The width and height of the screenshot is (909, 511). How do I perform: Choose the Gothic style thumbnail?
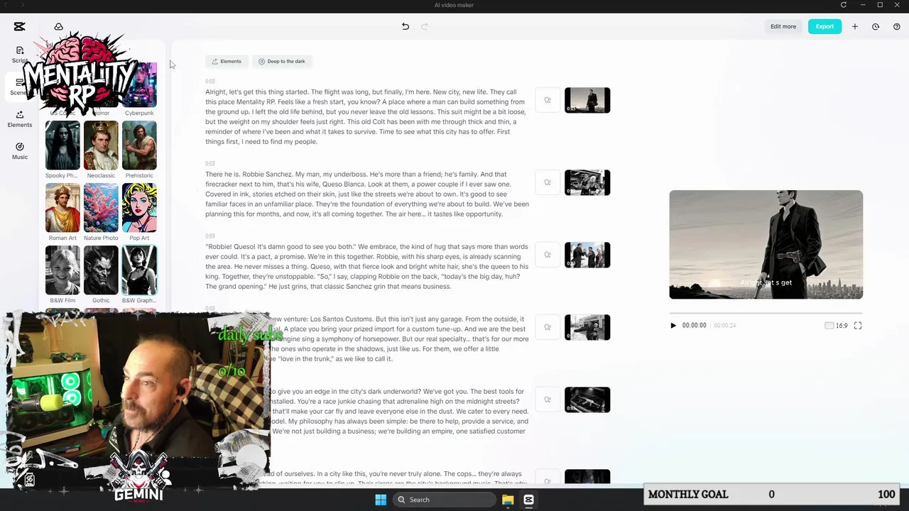pyautogui.click(x=101, y=270)
